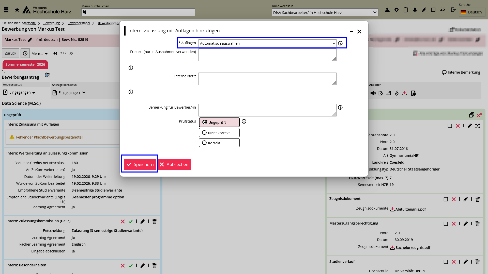This screenshot has height=274, width=488.
Task: Click the logout icon in header
Action: [453, 10]
